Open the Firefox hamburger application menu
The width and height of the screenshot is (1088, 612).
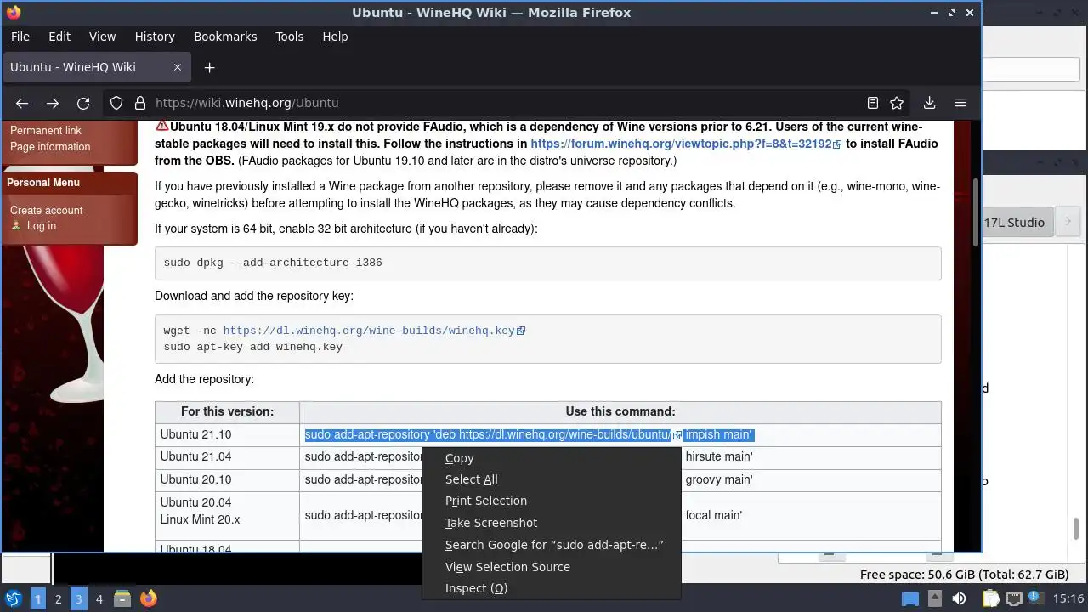(x=960, y=103)
